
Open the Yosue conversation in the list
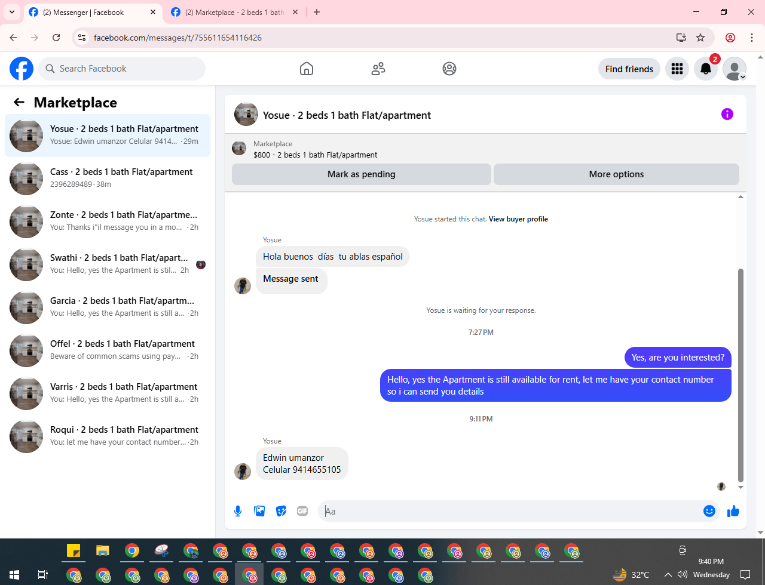(108, 136)
